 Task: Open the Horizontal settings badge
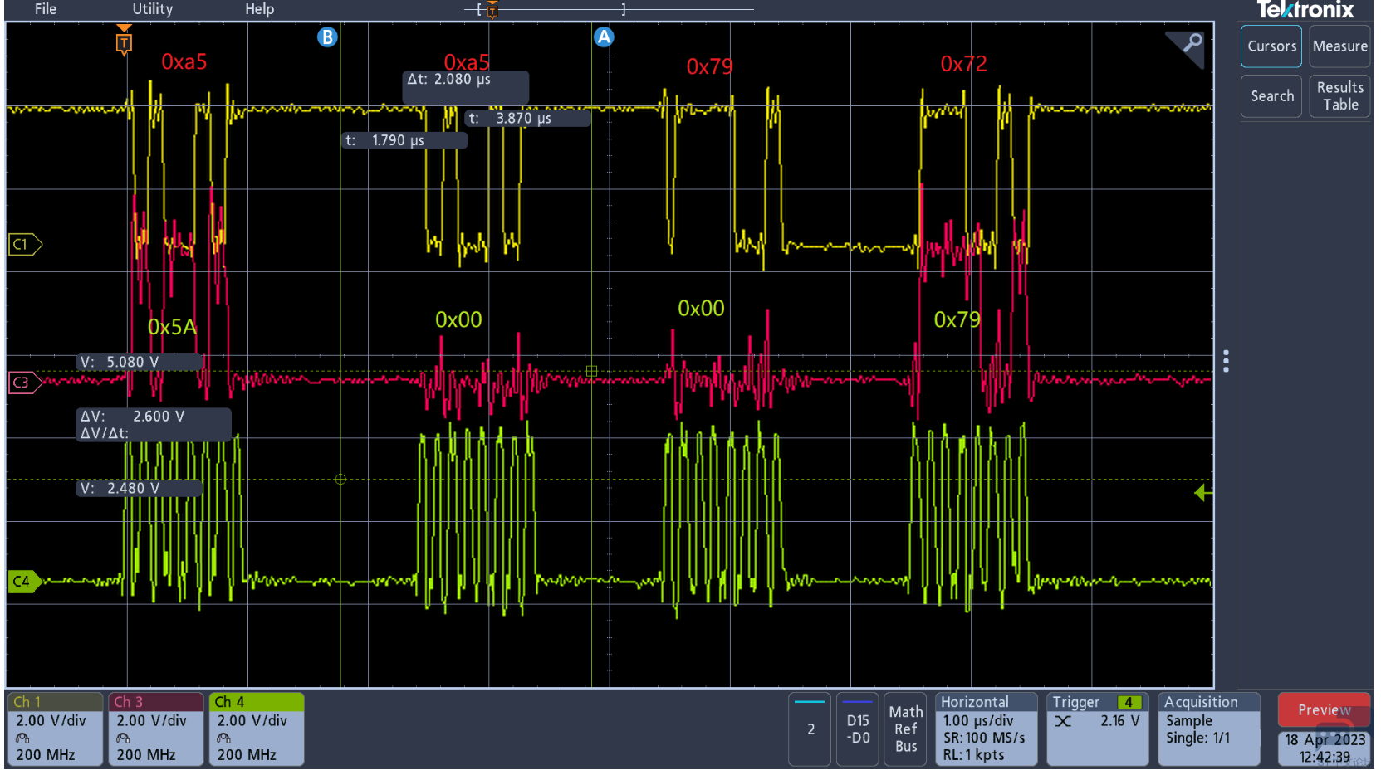(x=986, y=729)
